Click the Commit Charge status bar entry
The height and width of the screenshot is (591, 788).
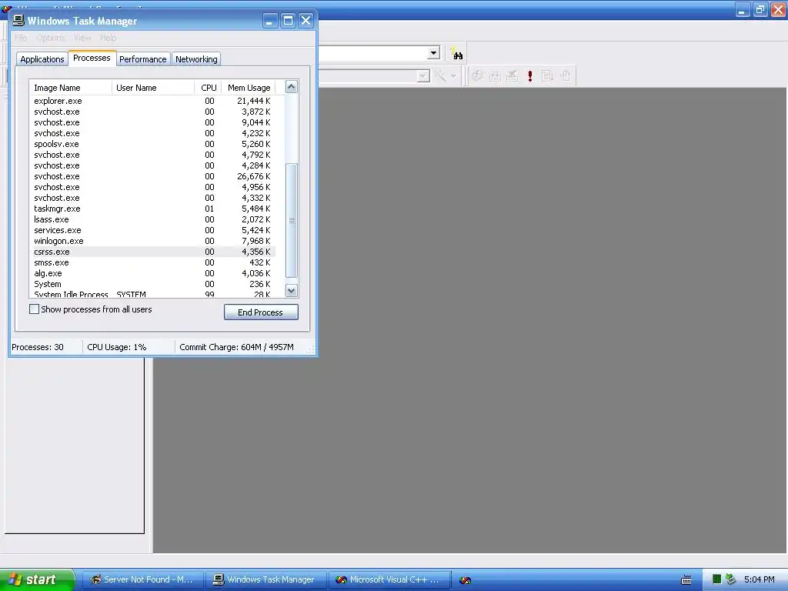237,347
